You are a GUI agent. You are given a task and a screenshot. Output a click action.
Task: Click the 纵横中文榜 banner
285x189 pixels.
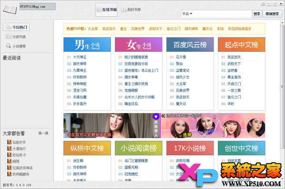coord(87,148)
